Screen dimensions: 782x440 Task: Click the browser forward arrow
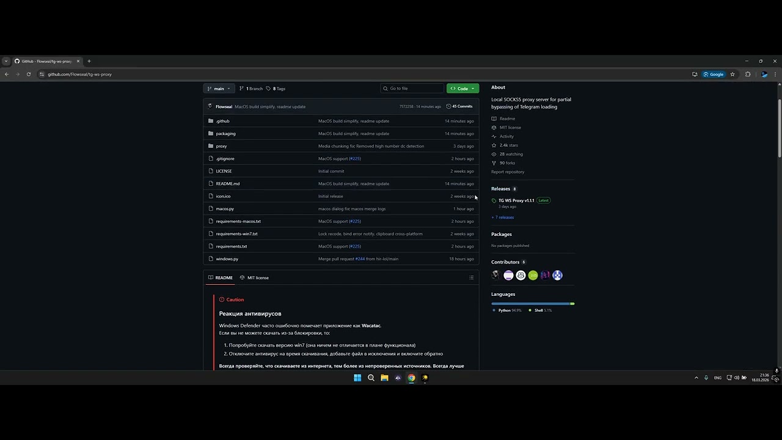tap(17, 75)
